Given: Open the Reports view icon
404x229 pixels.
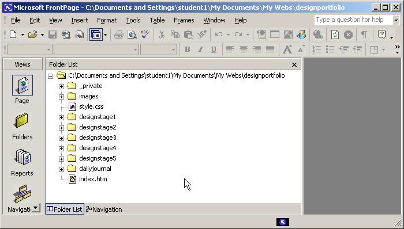Looking at the screenshot, I should 23,157.
